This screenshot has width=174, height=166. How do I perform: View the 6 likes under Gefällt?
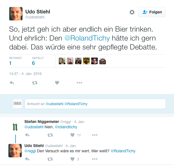click(33, 63)
